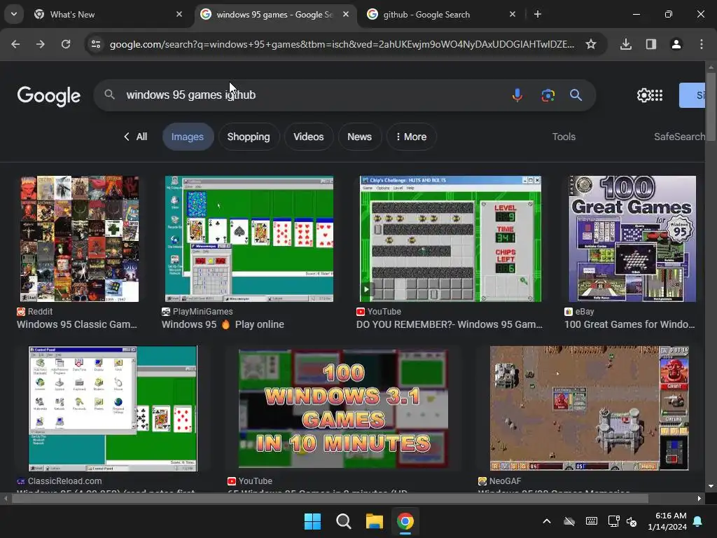Open eBay 100 Great Games link

click(629, 324)
